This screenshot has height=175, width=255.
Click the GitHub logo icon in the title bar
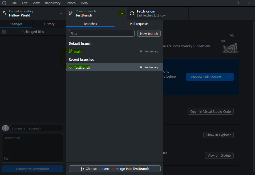tap(4, 3)
